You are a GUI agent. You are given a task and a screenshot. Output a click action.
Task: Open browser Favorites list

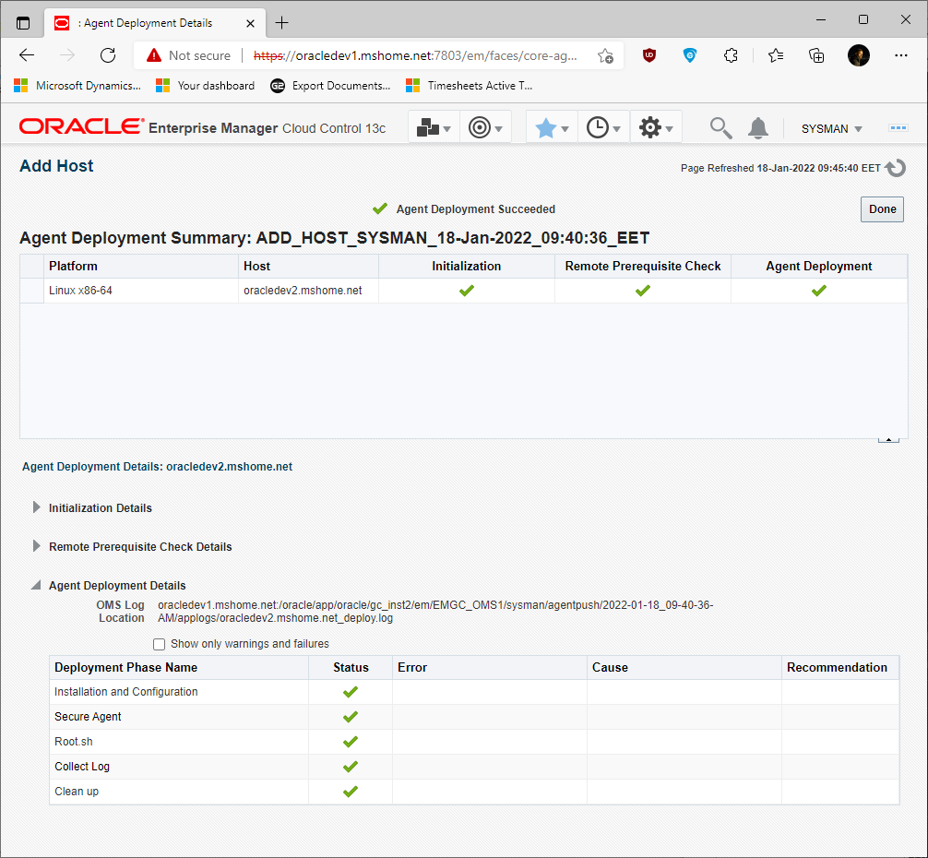click(x=775, y=55)
